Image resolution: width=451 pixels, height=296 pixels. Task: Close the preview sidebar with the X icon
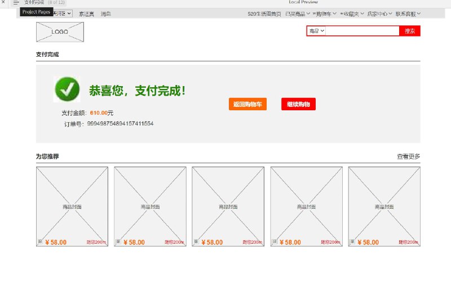pyautogui.click(x=3, y=2)
